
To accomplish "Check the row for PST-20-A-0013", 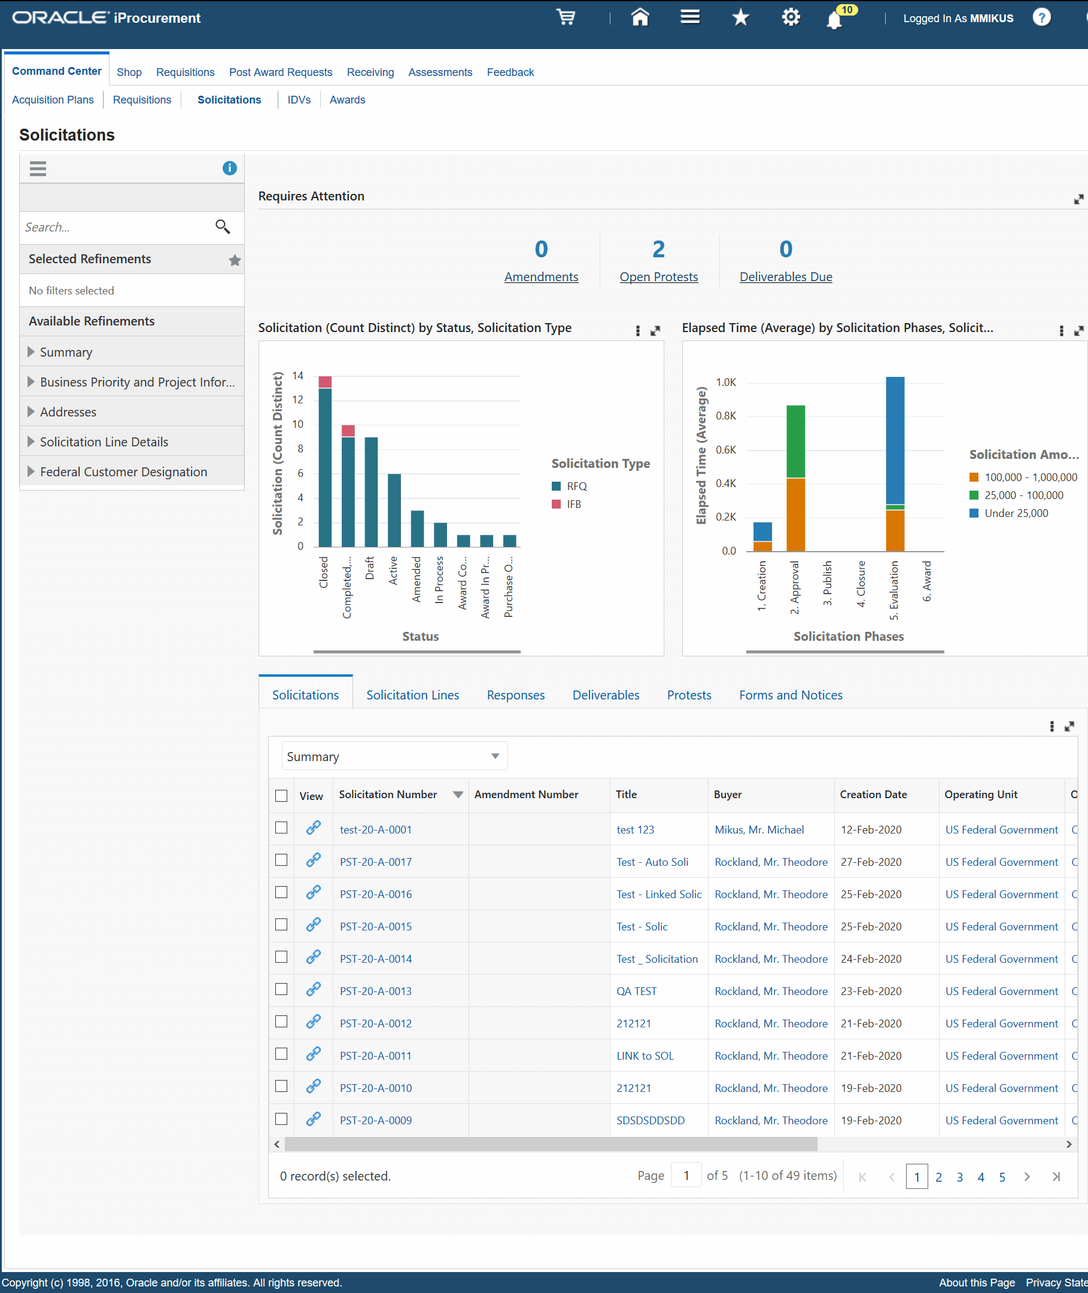I will (x=281, y=989).
